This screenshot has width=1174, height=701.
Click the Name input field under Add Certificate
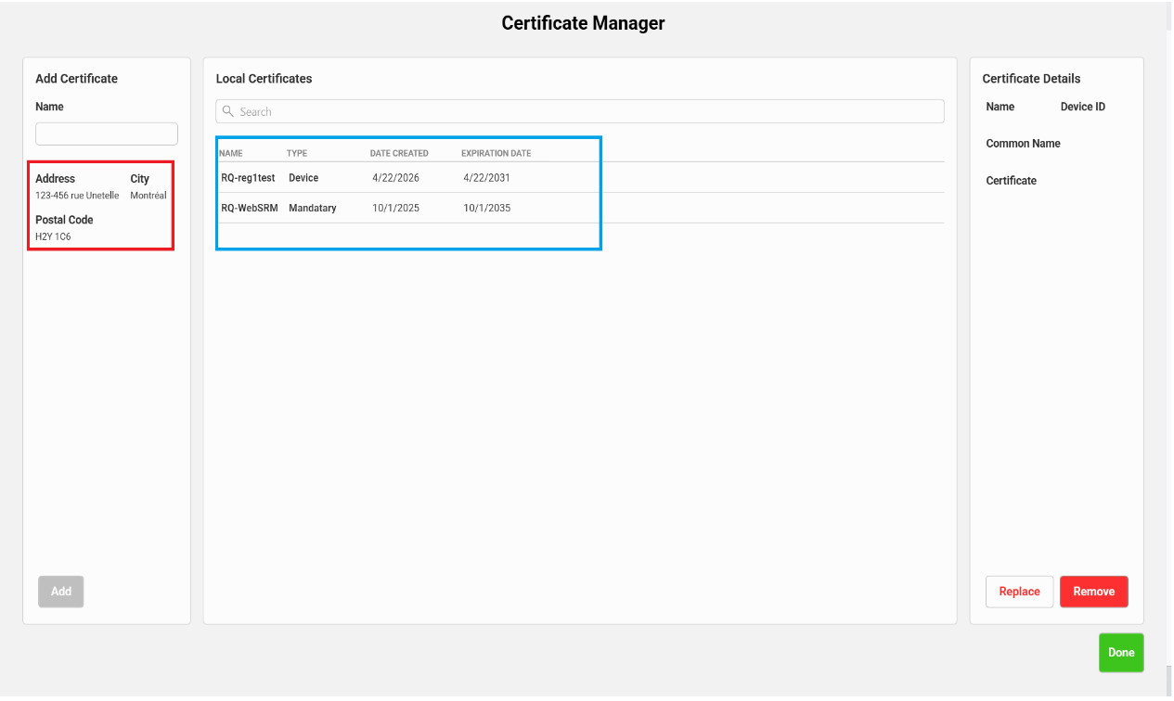(x=107, y=134)
